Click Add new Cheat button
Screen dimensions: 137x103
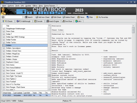click(42, 17)
